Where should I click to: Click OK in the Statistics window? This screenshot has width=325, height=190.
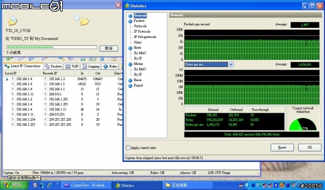[x=309, y=147]
